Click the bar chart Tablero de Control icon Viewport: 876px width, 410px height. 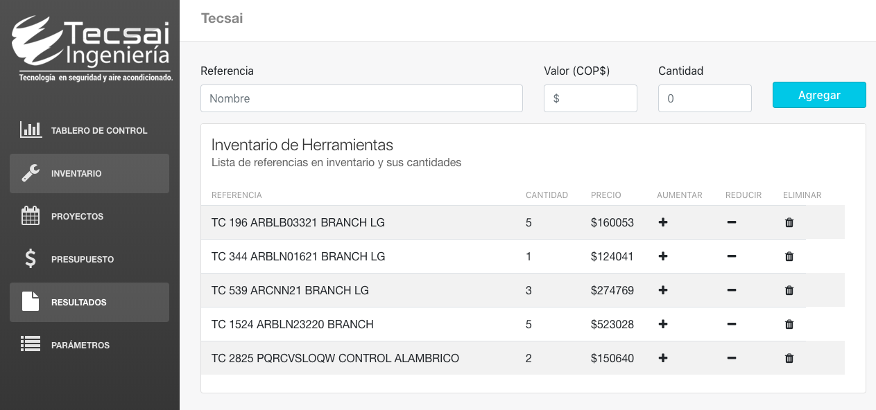click(x=31, y=130)
